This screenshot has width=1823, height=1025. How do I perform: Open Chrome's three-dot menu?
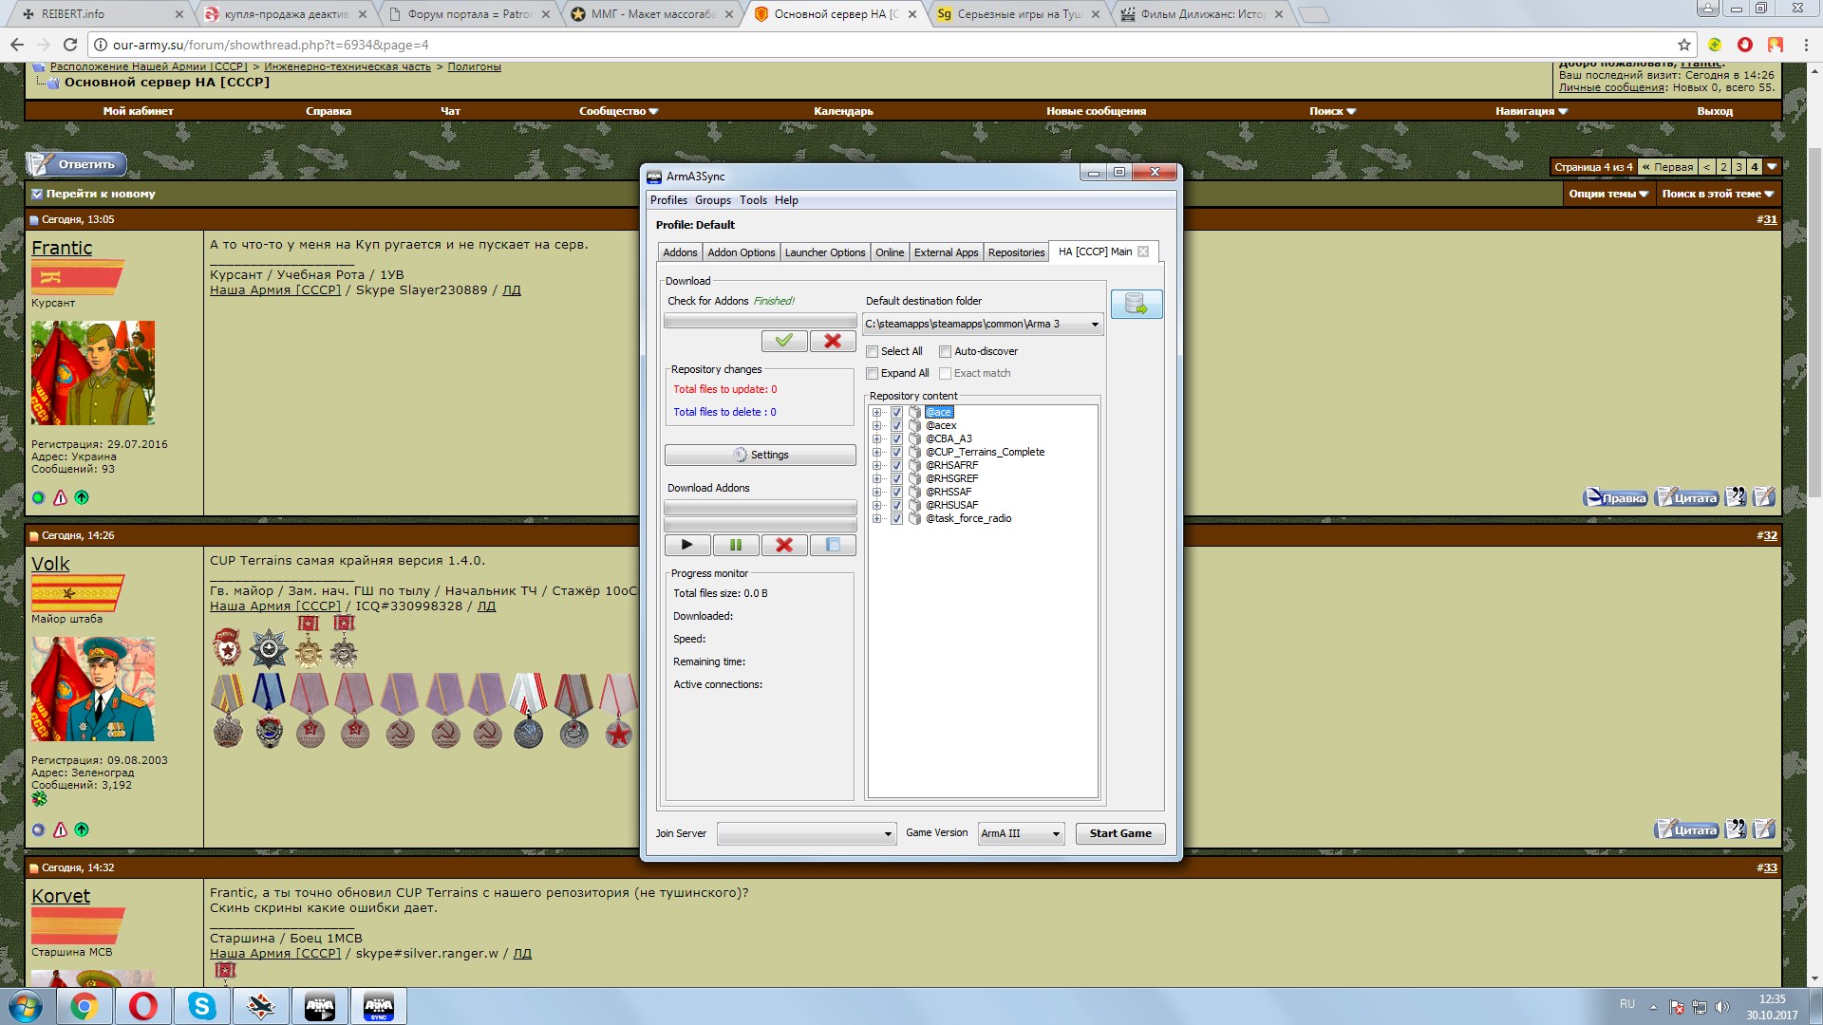tap(1806, 45)
